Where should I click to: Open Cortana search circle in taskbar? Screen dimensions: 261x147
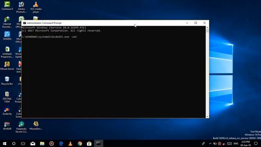click(13, 143)
